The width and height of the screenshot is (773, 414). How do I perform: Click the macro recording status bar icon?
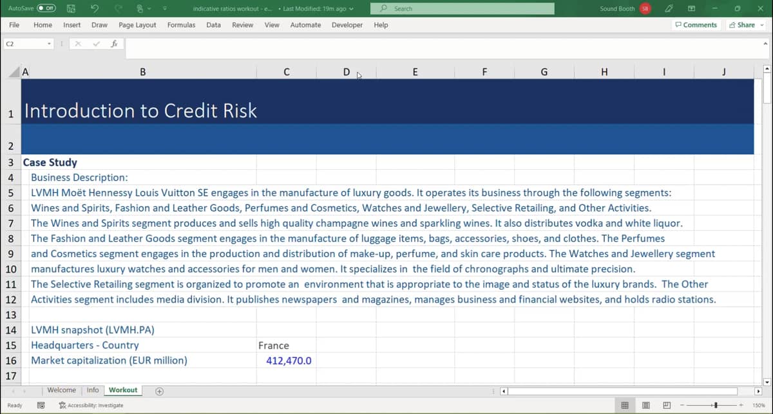point(41,405)
